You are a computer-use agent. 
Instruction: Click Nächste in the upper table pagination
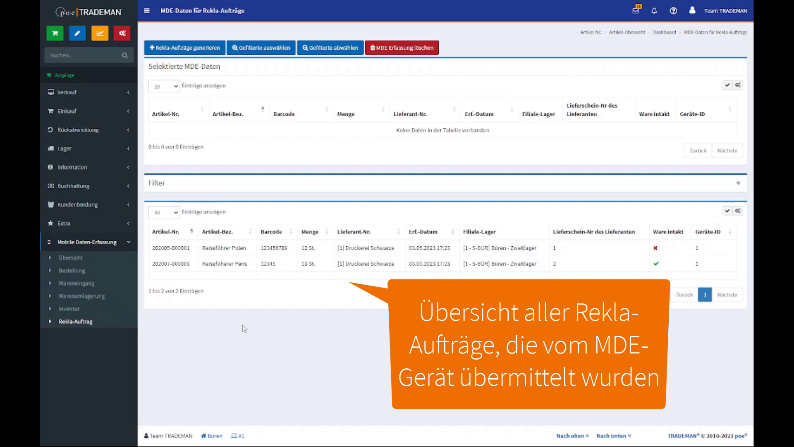click(727, 151)
